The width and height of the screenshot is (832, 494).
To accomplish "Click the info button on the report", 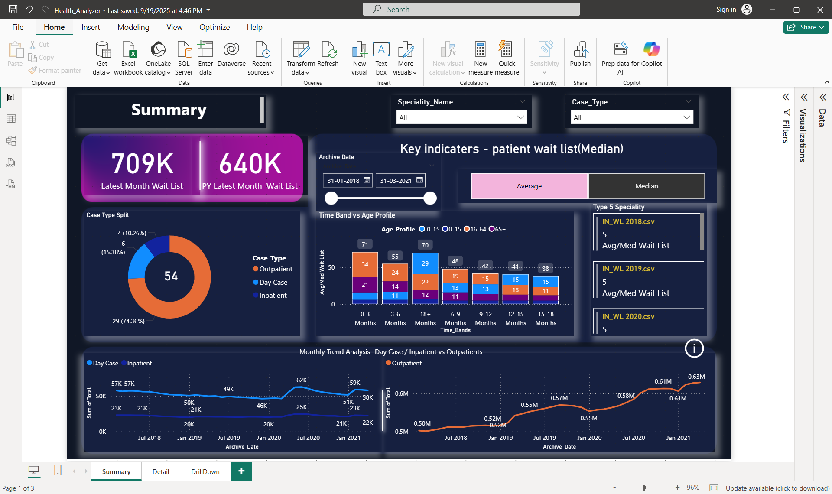I will [694, 348].
